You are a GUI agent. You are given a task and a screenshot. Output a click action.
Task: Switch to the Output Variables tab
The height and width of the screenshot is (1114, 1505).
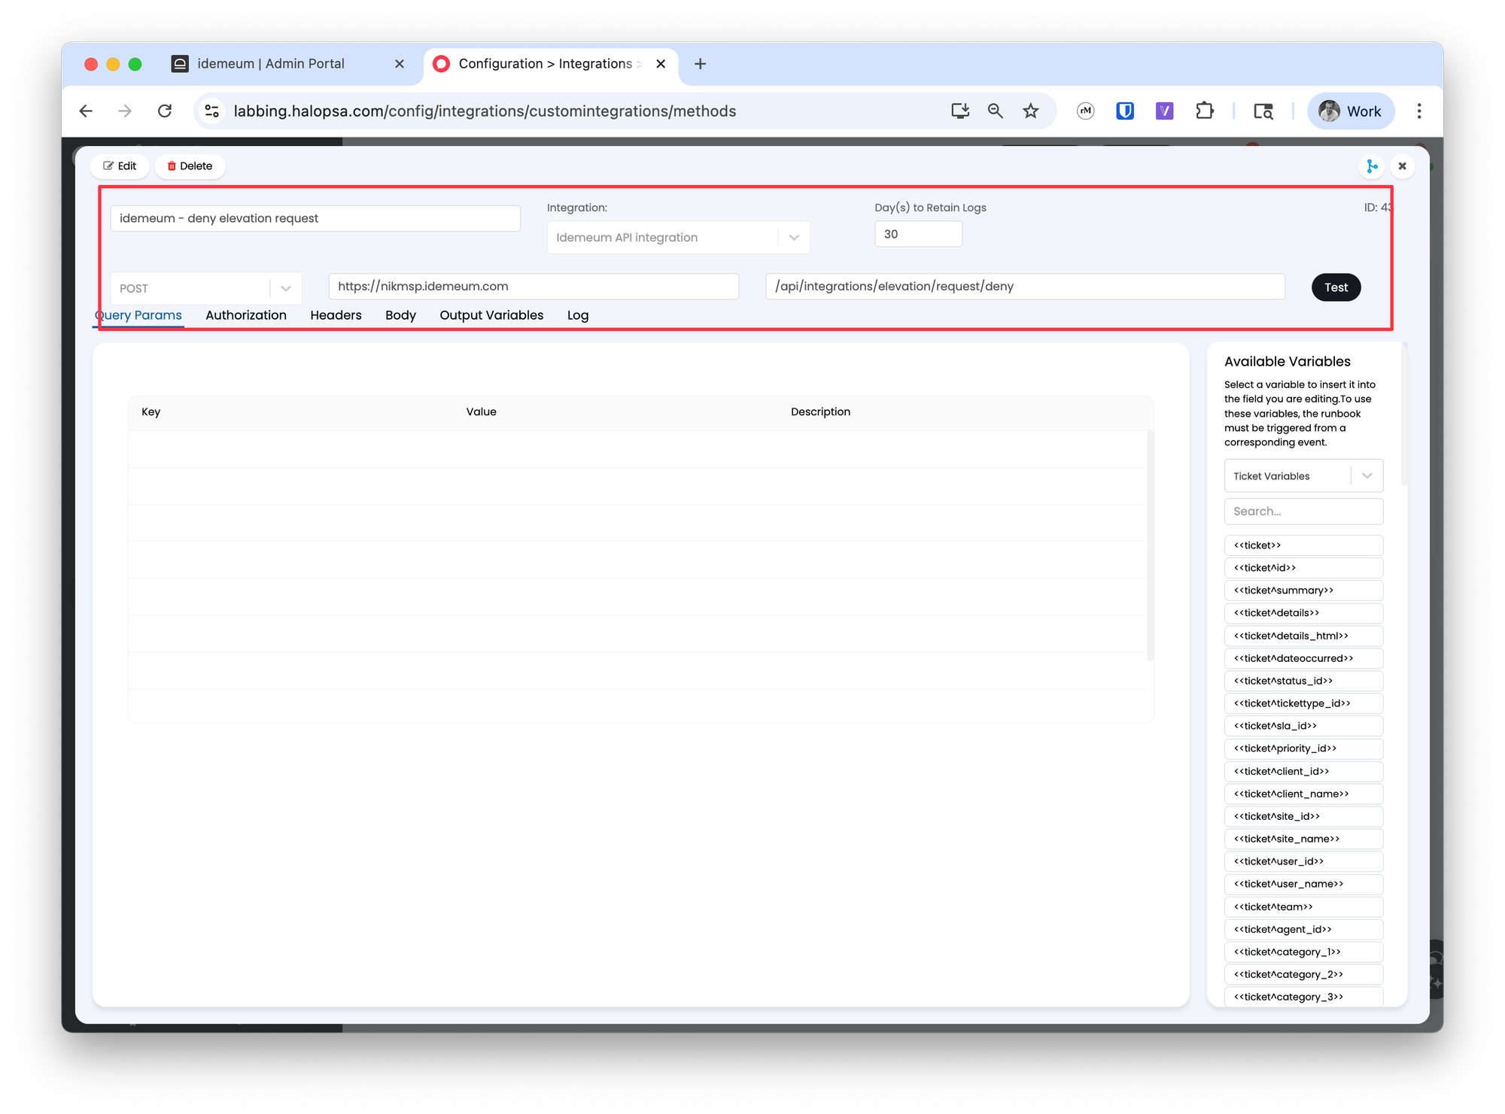point(491,315)
